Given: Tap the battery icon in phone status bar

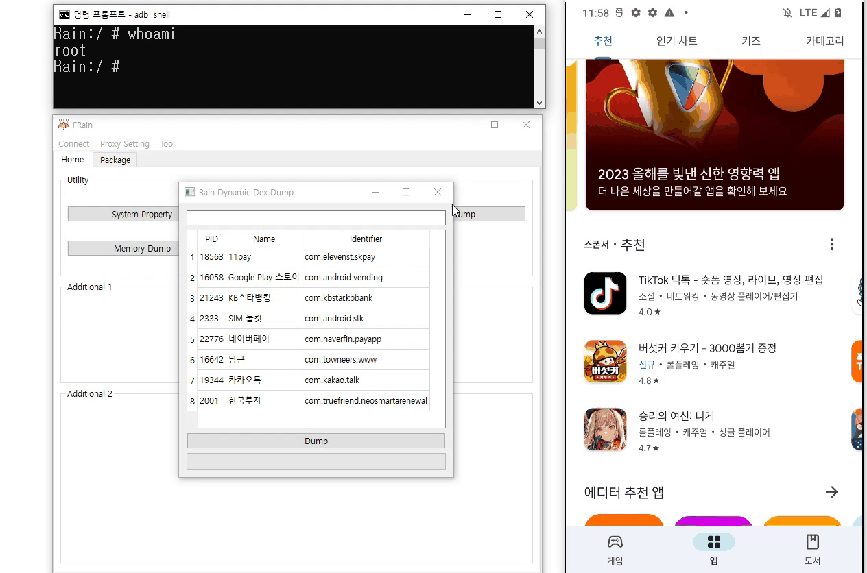Looking at the screenshot, I should [x=838, y=13].
